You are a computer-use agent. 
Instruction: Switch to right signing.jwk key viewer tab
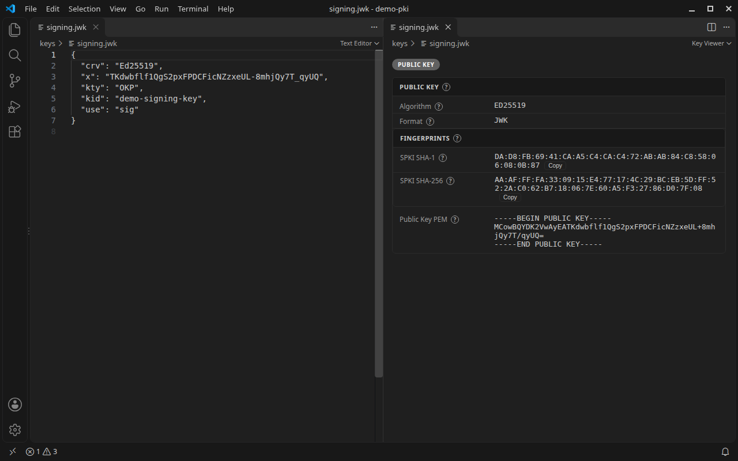tap(419, 27)
